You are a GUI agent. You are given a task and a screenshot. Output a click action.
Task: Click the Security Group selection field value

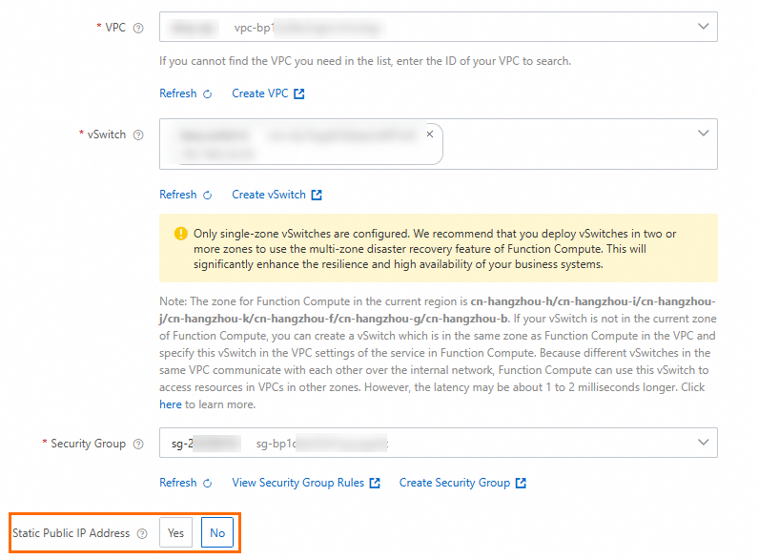439,443
